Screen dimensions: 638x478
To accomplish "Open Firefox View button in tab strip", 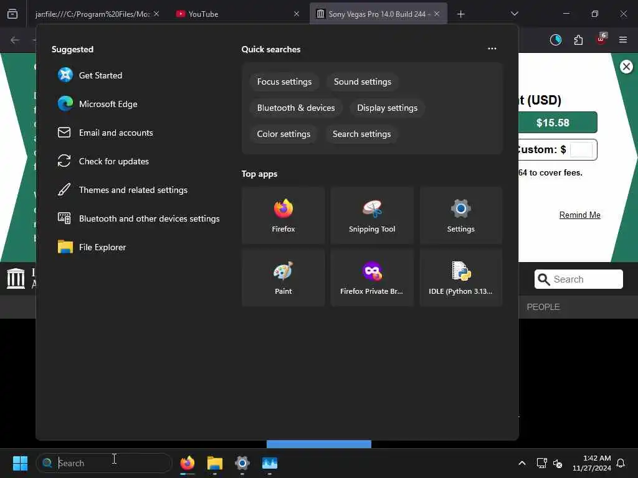I will pos(12,14).
